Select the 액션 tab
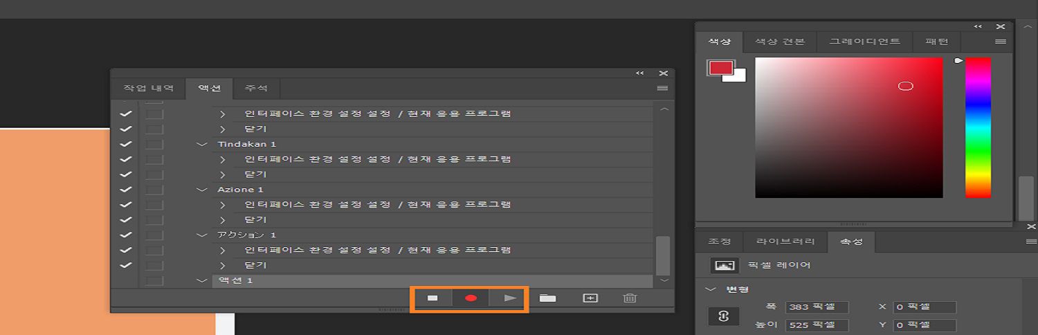1038x335 pixels. 210,89
